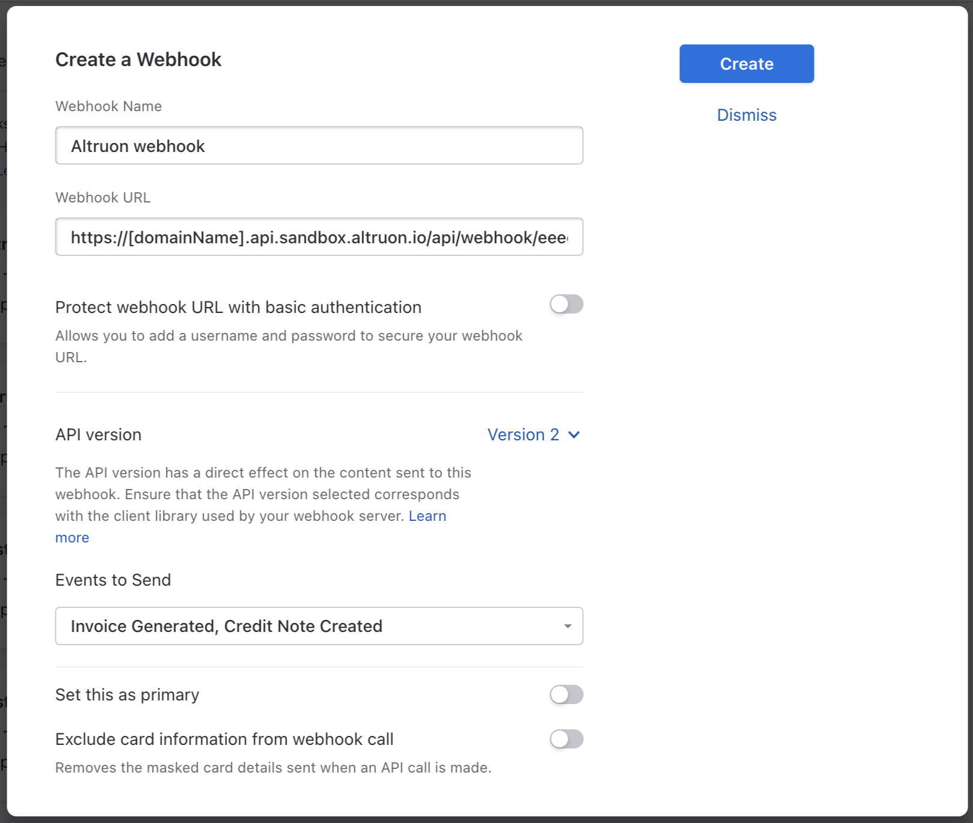Enable basic authentication protection toggle
Image resolution: width=973 pixels, height=823 pixels.
point(565,305)
